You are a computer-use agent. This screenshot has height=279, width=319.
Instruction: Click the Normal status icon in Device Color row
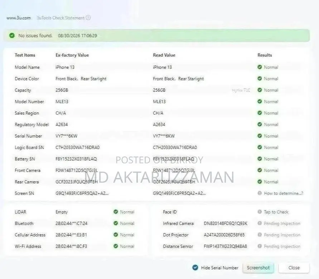(260, 78)
